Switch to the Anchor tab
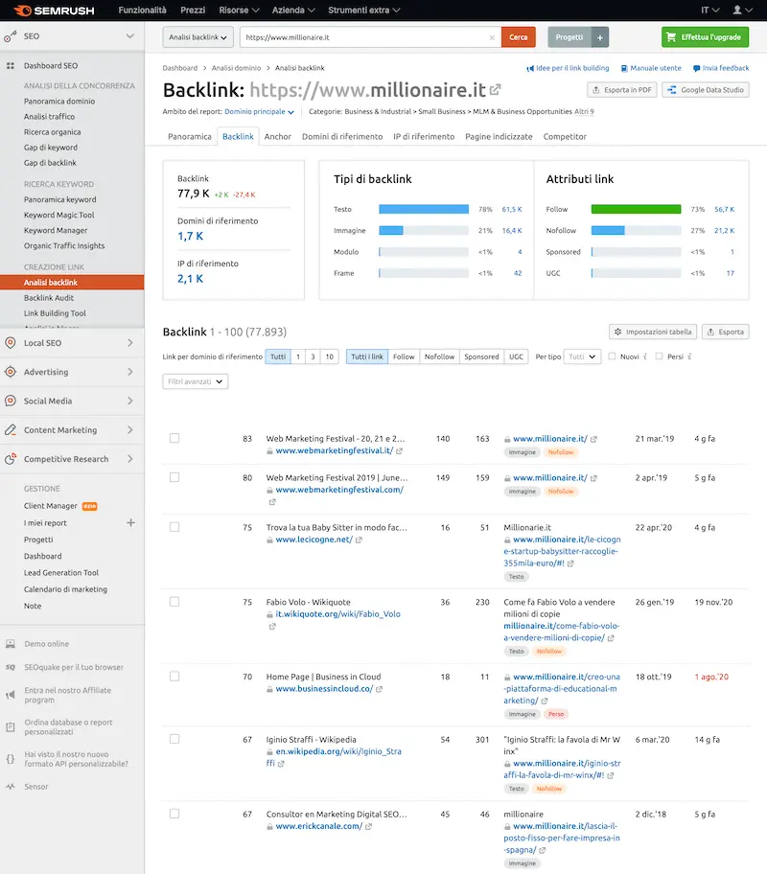767x874 pixels. click(x=278, y=136)
